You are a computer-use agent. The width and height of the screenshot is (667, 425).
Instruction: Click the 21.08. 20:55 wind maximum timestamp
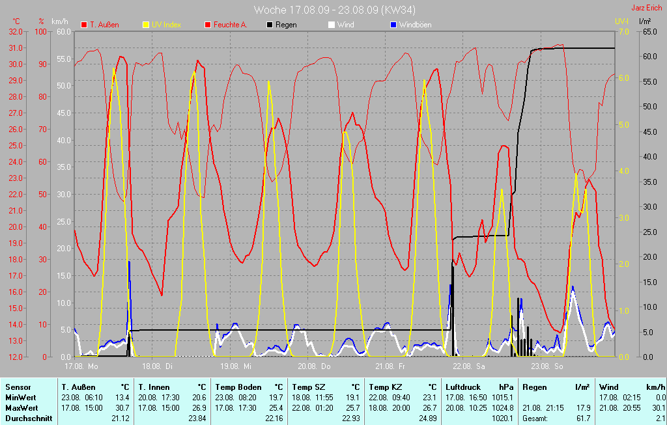[619, 407]
